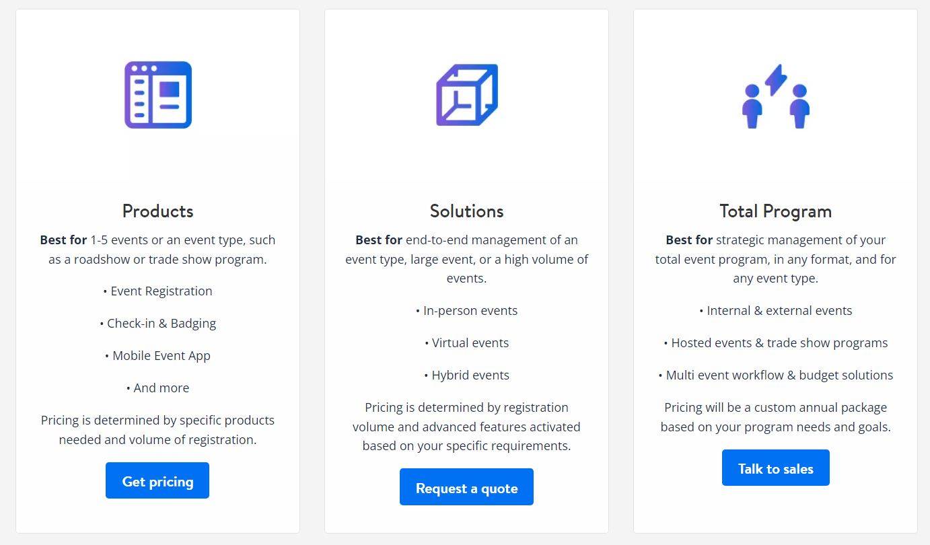
Task: Click the And more bullet item
Action: coord(157,388)
